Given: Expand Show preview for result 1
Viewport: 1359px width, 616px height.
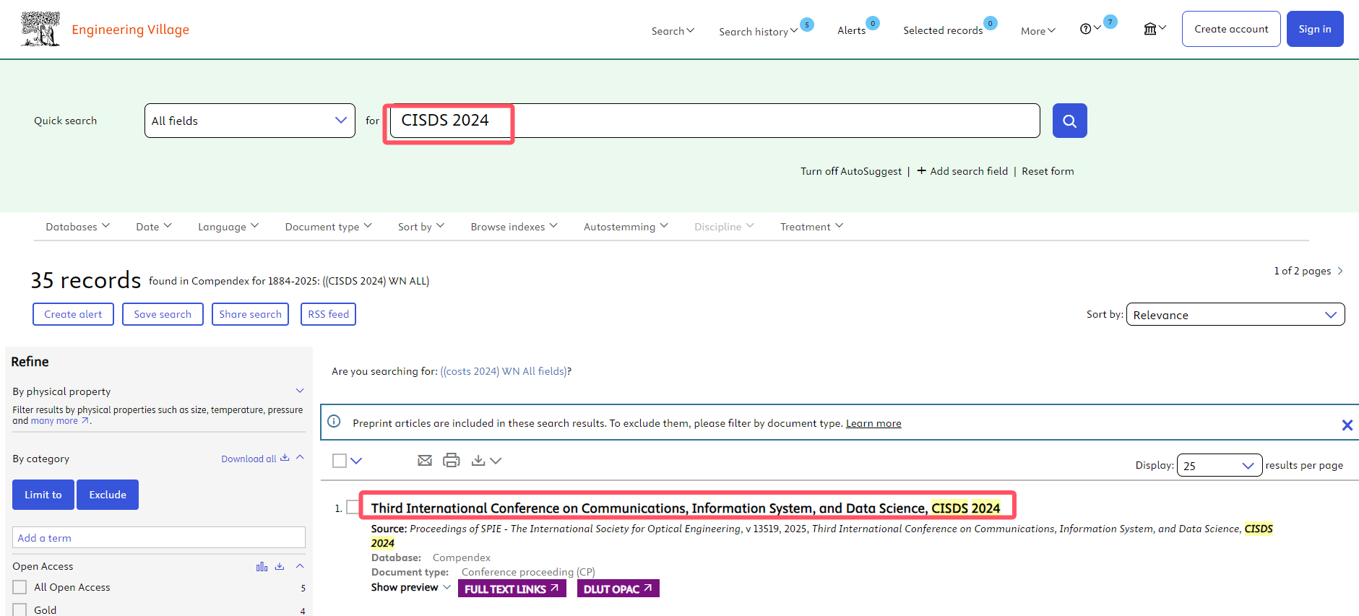Looking at the screenshot, I should click(x=411, y=587).
